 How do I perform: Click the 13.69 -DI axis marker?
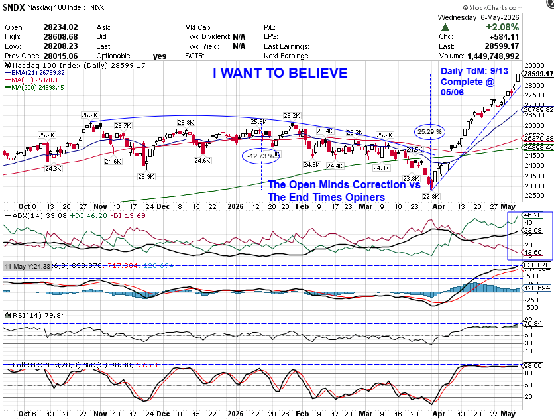533,253
